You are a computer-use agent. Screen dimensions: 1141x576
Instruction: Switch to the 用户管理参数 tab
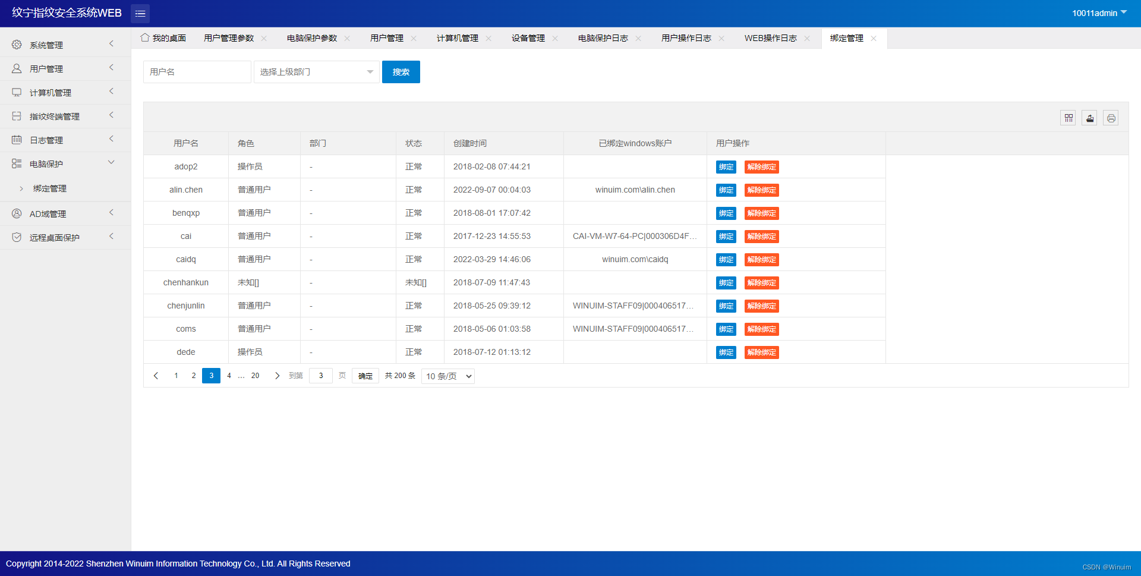229,38
